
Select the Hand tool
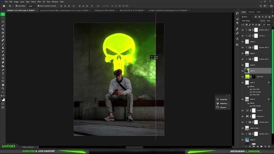[3, 85]
